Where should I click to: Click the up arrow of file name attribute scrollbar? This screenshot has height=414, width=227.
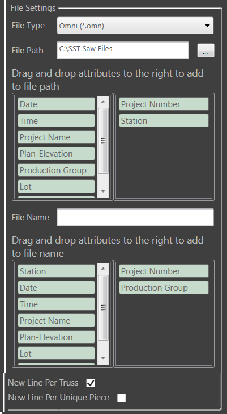(x=103, y=269)
